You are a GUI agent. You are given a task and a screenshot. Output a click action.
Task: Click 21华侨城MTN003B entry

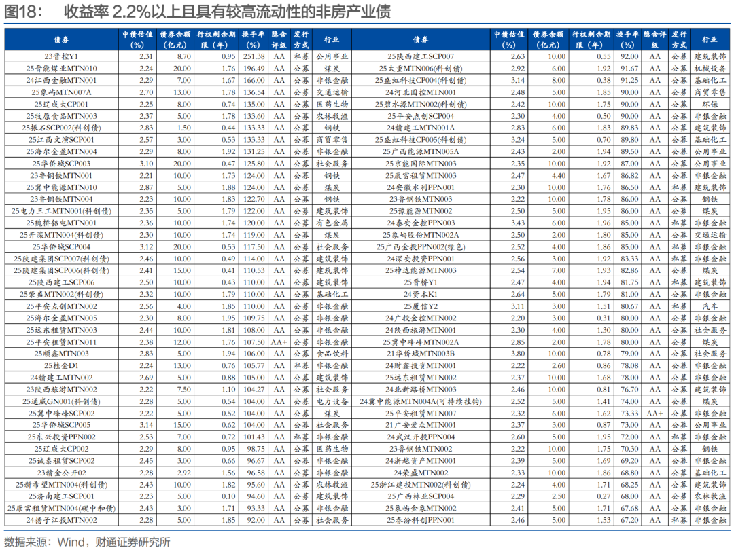421,354
